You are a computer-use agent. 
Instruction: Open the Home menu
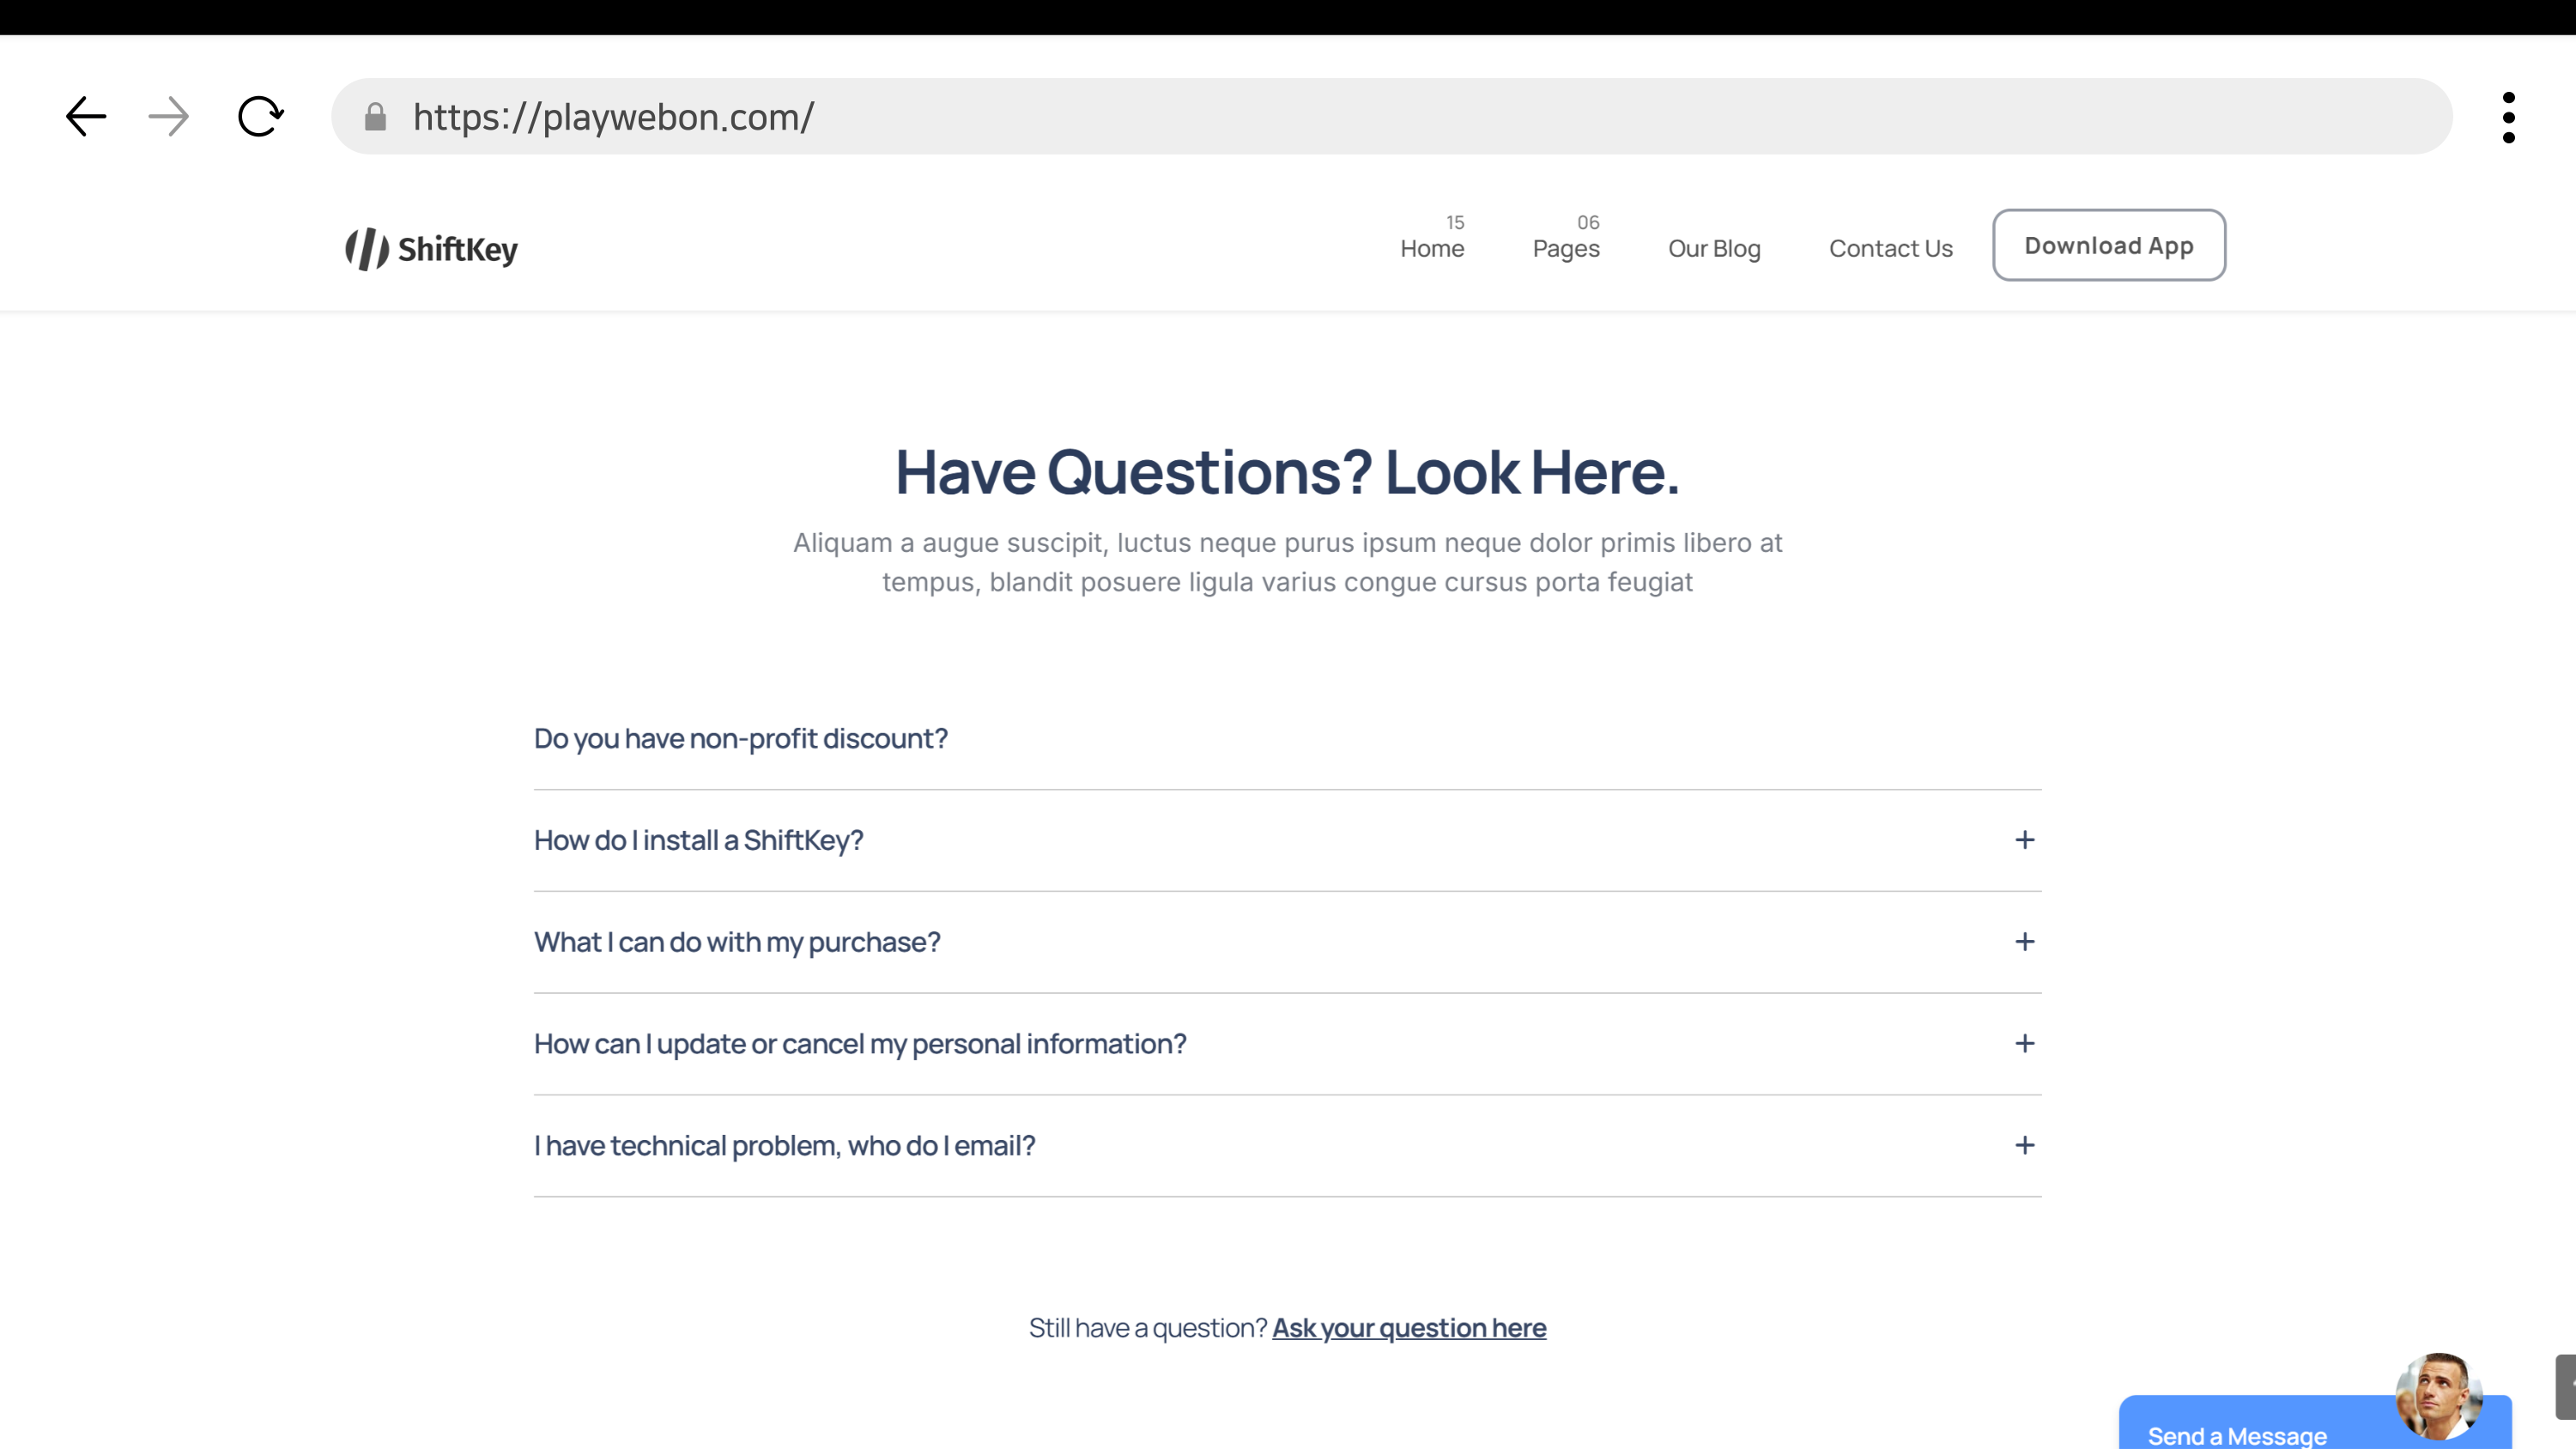coord(1432,248)
